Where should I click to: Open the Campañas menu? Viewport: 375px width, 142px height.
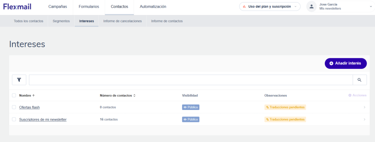coord(57,7)
